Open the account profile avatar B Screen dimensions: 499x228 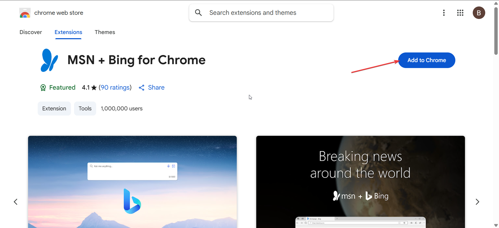point(479,13)
